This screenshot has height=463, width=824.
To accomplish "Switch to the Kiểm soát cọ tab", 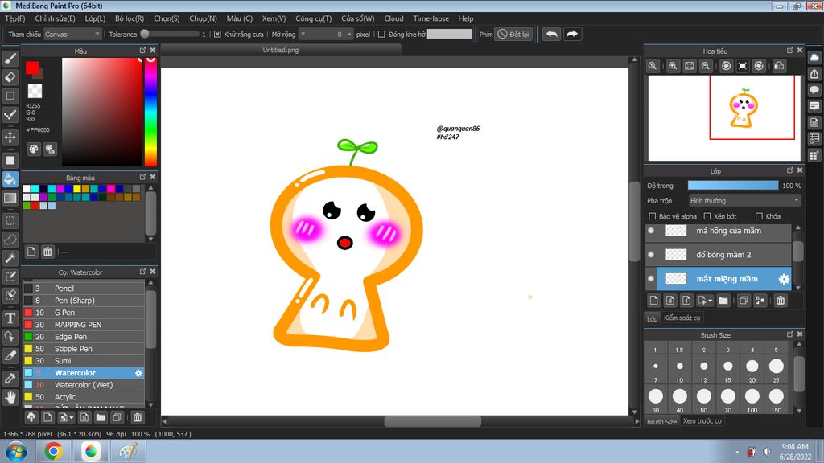I will coord(682,318).
